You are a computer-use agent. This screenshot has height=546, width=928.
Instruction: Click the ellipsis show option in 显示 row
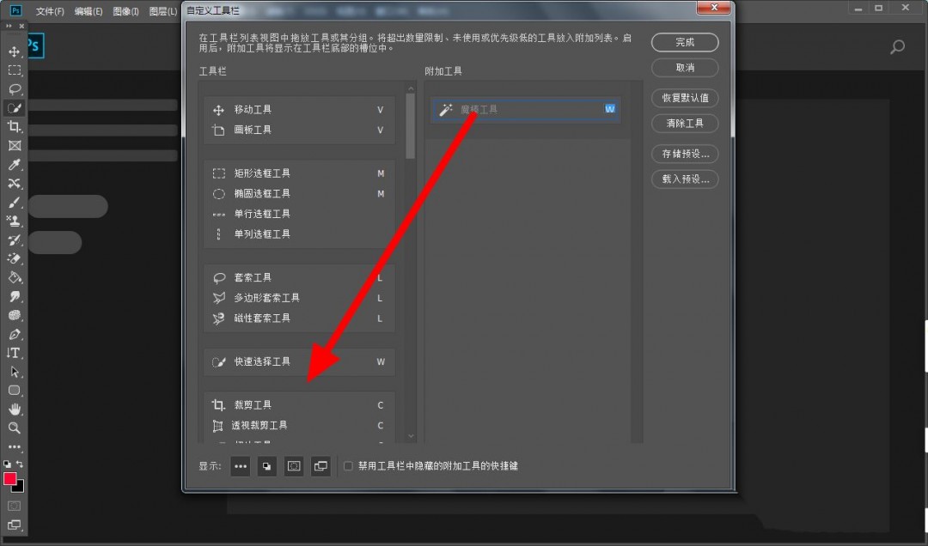[241, 466]
